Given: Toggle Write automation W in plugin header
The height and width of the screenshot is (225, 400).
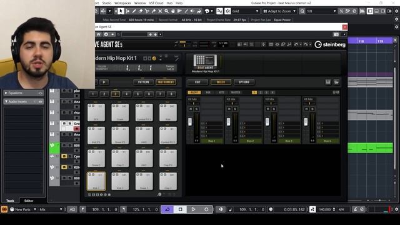Looking at the screenshot, I should point(99,34).
